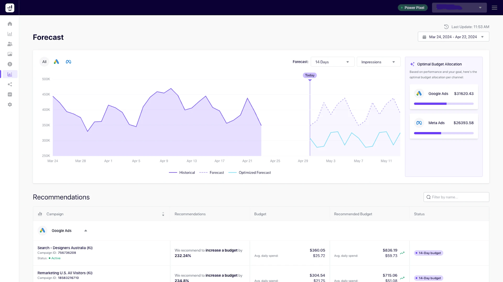Select the All channels filter

pyautogui.click(x=44, y=62)
